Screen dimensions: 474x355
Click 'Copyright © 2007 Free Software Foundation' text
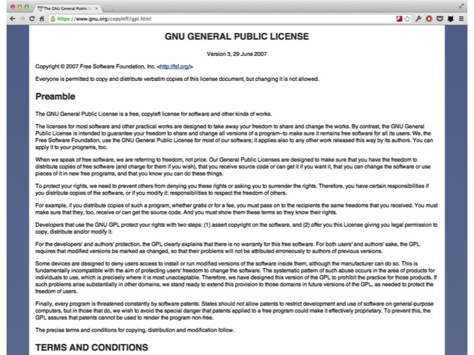click(x=95, y=66)
